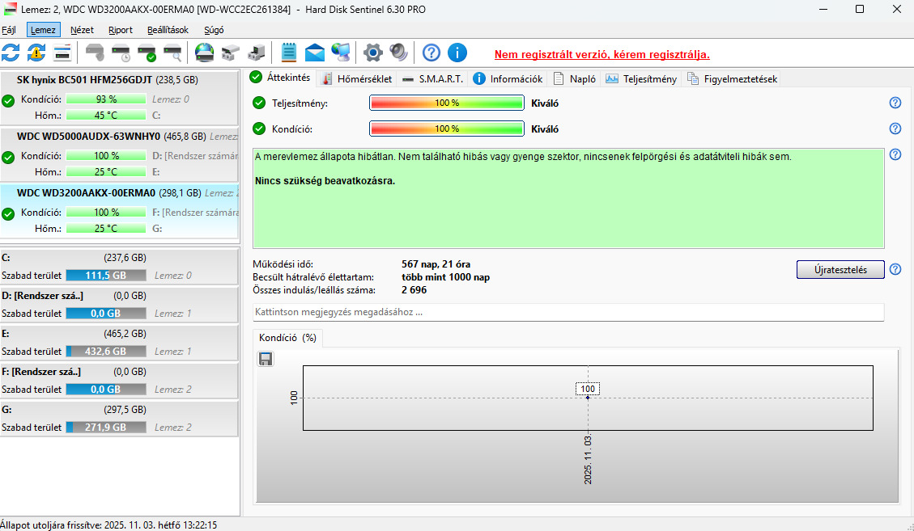Select the G: partition entry

coord(120,418)
